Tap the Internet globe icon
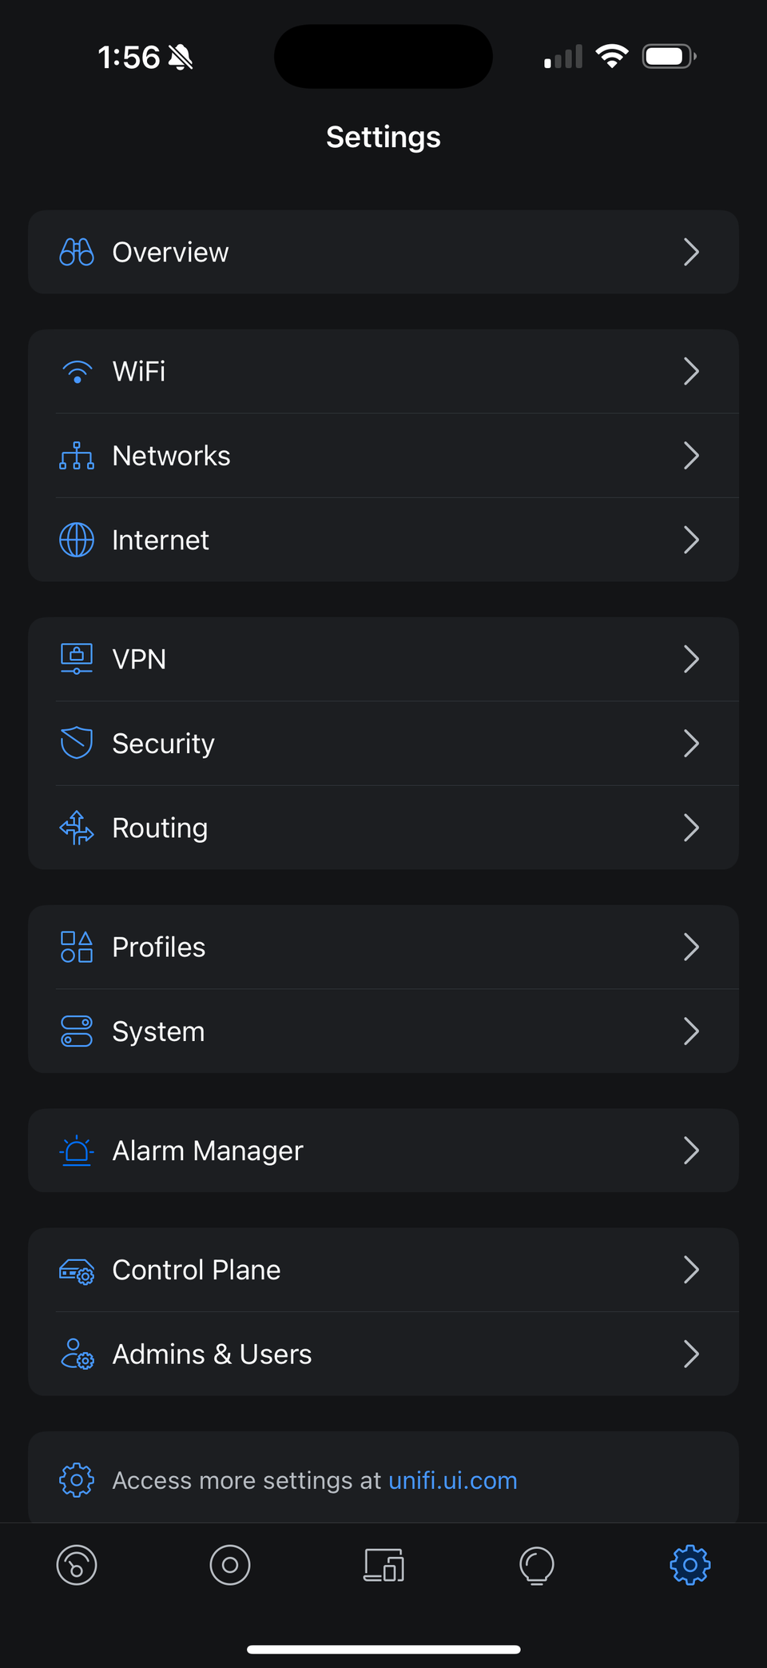Viewport: 767px width, 1668px height. click(77, 540)
